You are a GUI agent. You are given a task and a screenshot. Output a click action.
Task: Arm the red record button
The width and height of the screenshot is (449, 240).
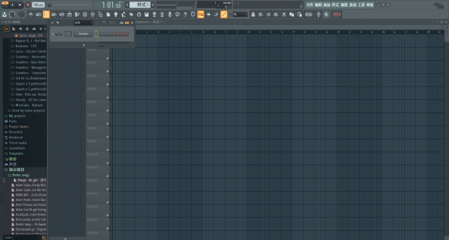coord(28,5)
